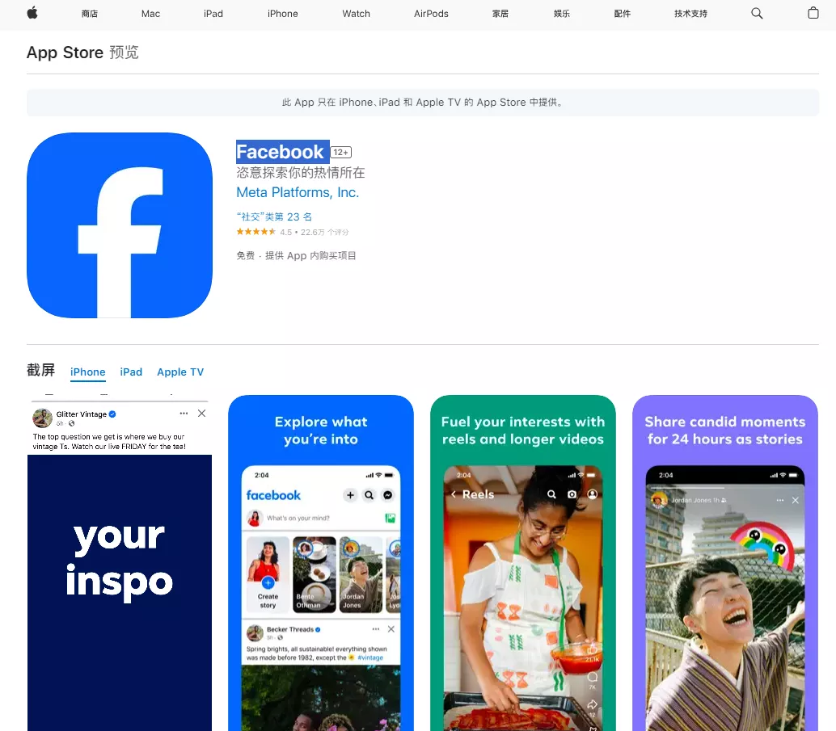Open the Apple search icon

pyautogui.click(x=756, y=14)
